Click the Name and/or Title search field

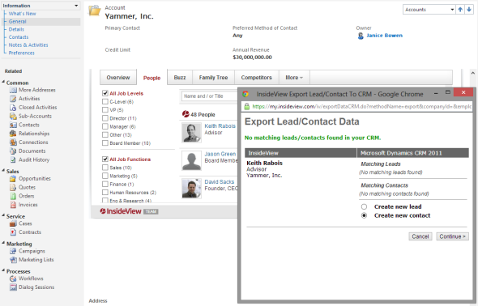[x=210, y=96]
